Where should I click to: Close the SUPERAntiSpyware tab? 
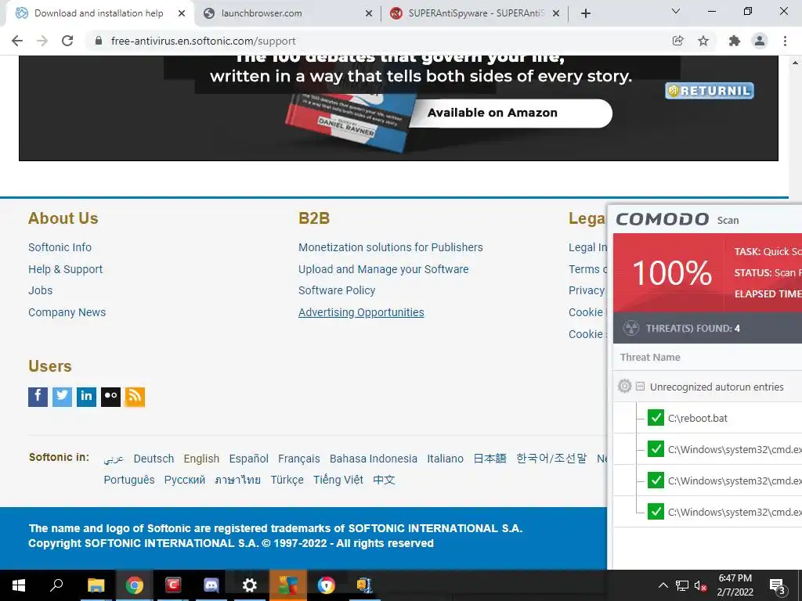[x=557, y=14]
